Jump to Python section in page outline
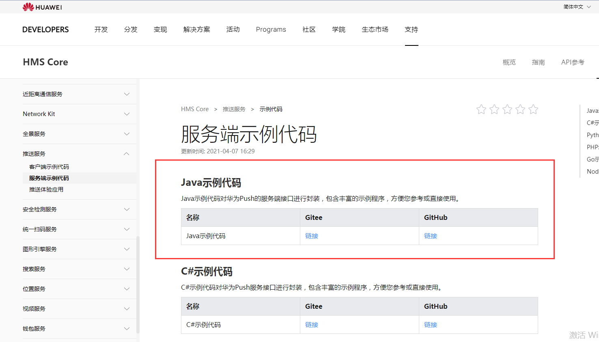This screenshot has height=342, width=599. pyautogui.click(x=593, y=135)
